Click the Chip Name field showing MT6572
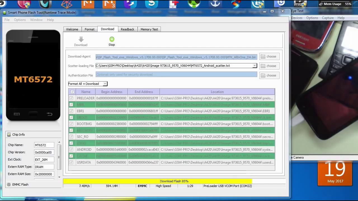 [x=44, y=145]
